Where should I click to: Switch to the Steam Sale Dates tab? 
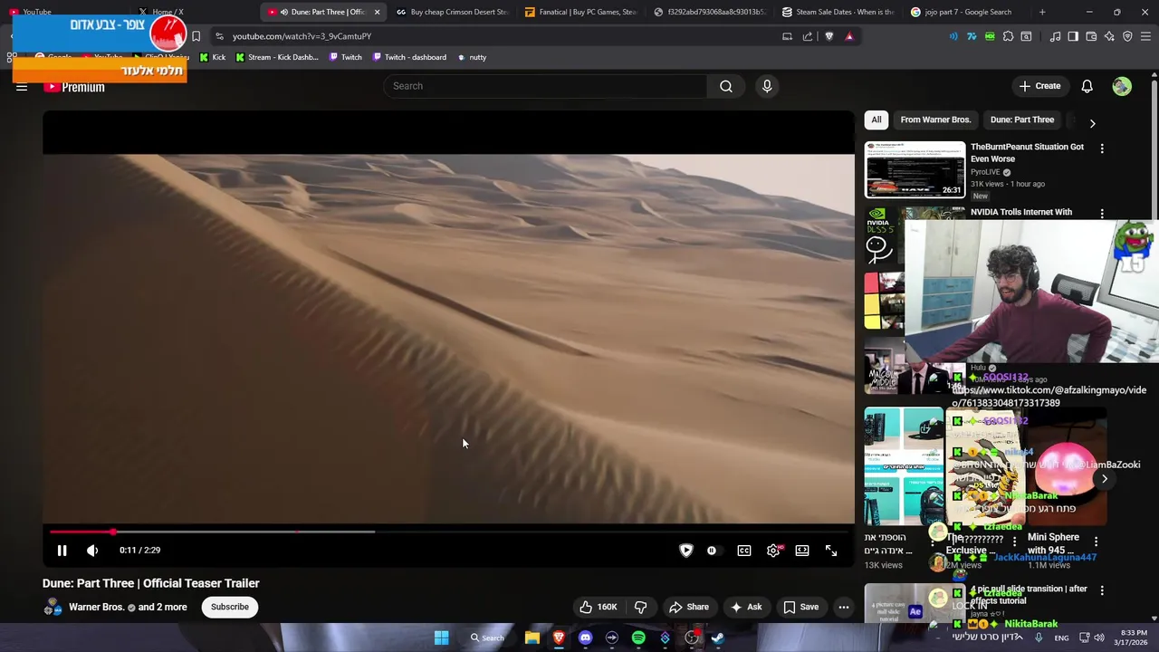838,12
